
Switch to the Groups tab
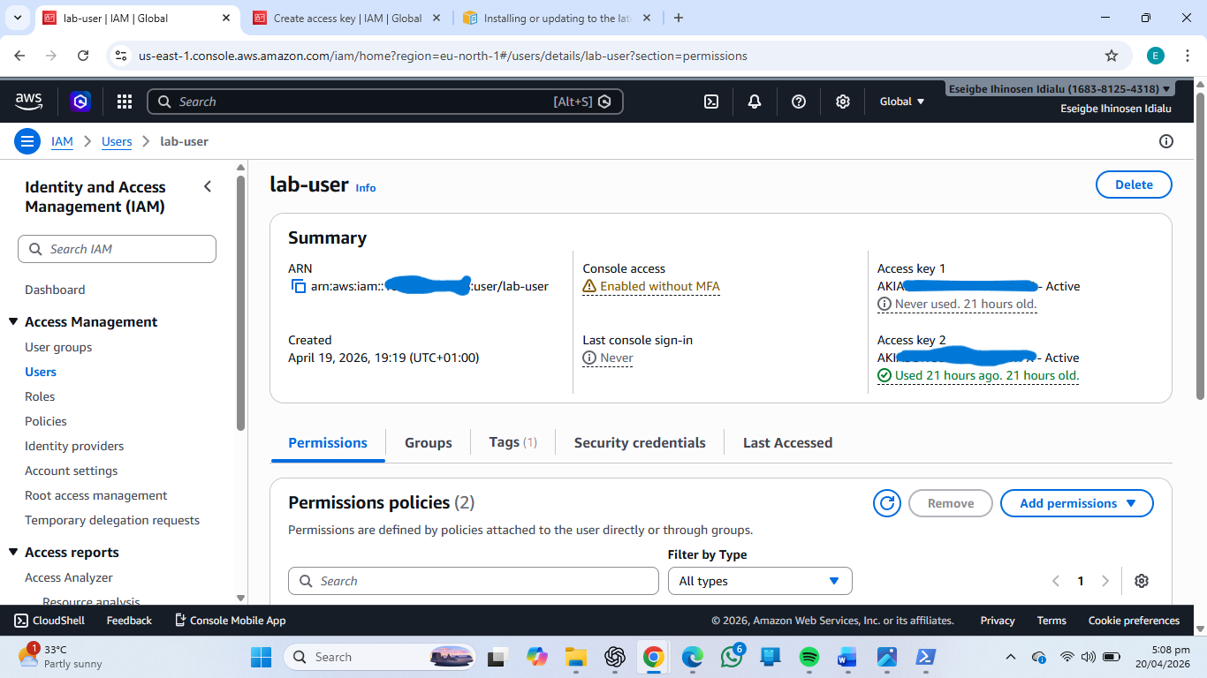coord(429,443)
